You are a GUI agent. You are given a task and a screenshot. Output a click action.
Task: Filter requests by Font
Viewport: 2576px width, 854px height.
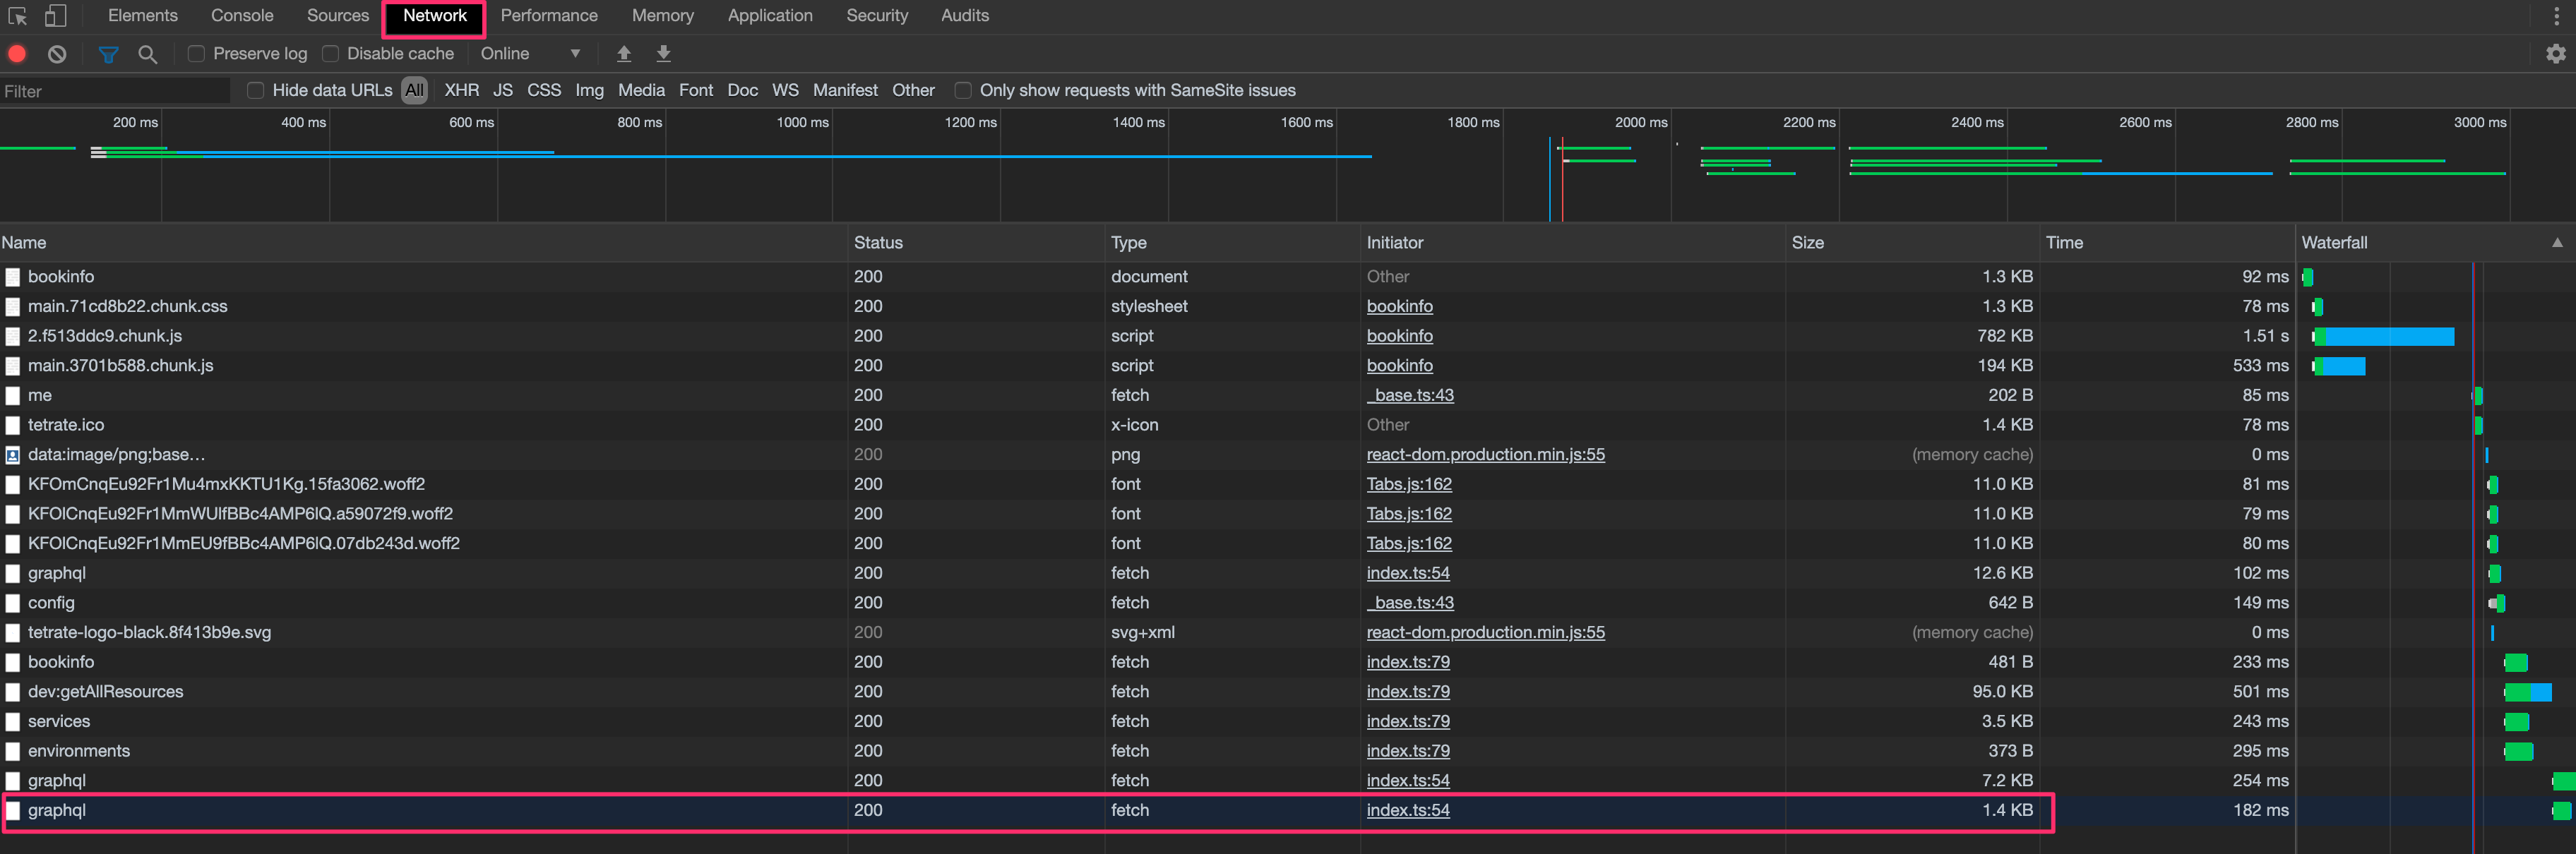coord(696,91)
